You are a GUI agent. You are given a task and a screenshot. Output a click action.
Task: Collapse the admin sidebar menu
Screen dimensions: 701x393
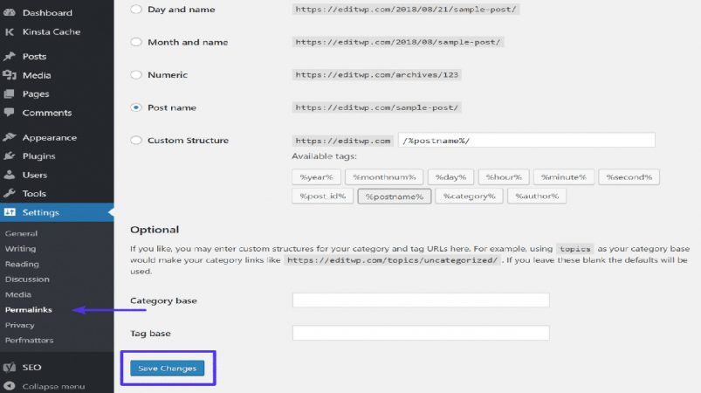tap(44, 386)
